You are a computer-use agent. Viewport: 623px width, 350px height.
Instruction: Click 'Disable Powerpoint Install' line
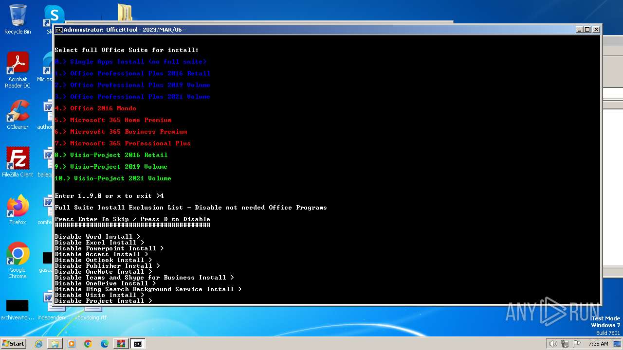(109, 248)
